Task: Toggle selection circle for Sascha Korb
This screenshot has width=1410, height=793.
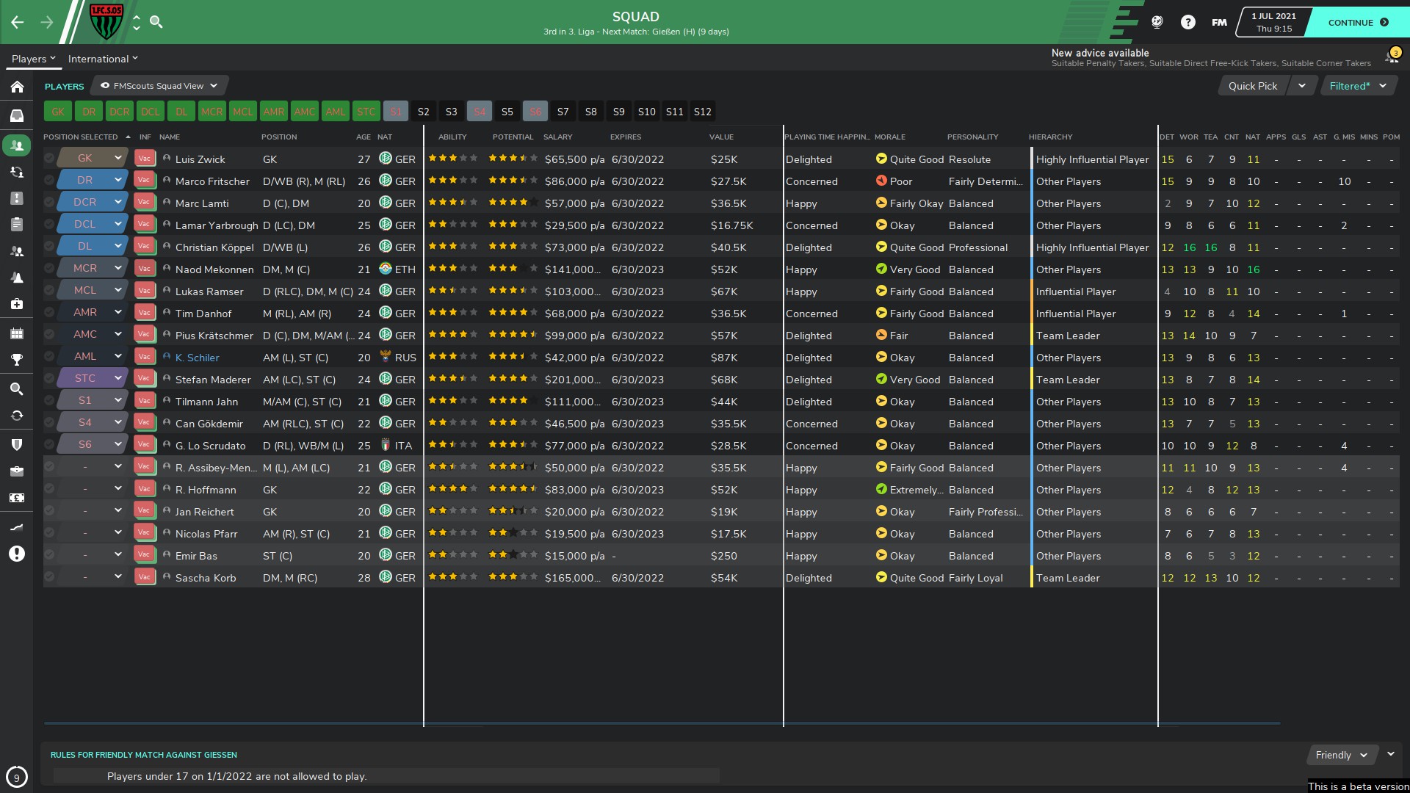Action: coord(49,577)
